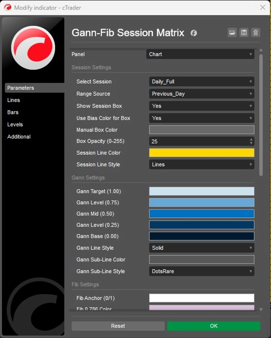The height and width of the screenshot is (338, 271).
Task: Click the parameters list vertical scrollbar
Action: click(x=261, y=113)
